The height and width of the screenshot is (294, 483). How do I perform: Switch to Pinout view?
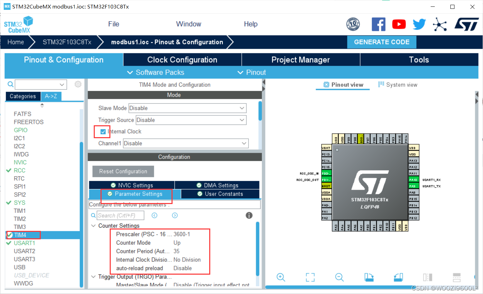point(343,85)
